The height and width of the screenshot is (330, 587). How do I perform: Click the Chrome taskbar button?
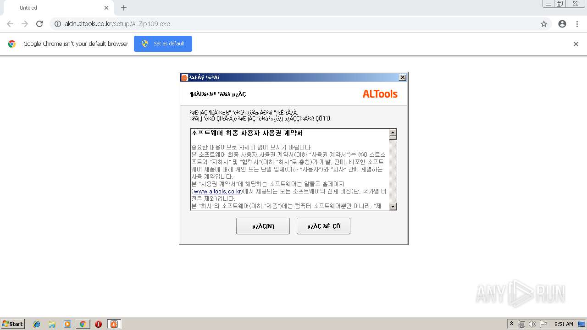(x=83, y=324)
